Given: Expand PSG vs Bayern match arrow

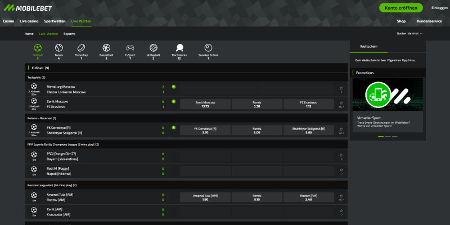Looking at the screenshot, I should 341,159.
